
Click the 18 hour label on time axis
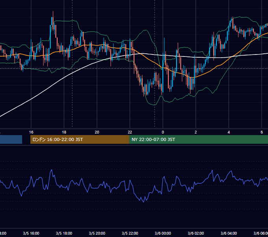[64, 132]
